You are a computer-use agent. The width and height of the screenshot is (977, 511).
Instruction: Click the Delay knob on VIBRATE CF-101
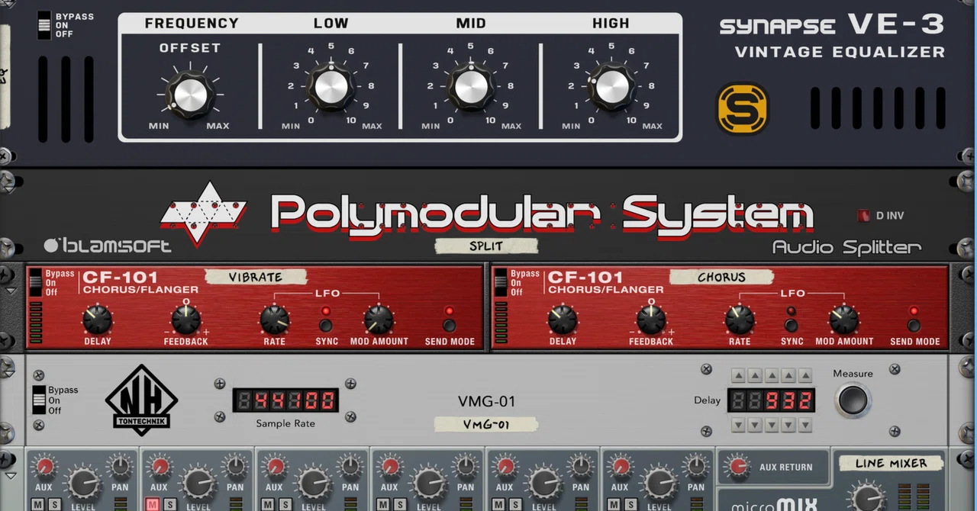click(97, 320)
